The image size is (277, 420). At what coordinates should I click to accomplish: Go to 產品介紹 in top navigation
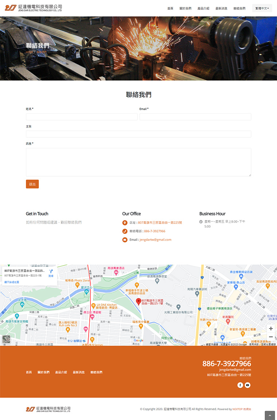click(203, 8)
